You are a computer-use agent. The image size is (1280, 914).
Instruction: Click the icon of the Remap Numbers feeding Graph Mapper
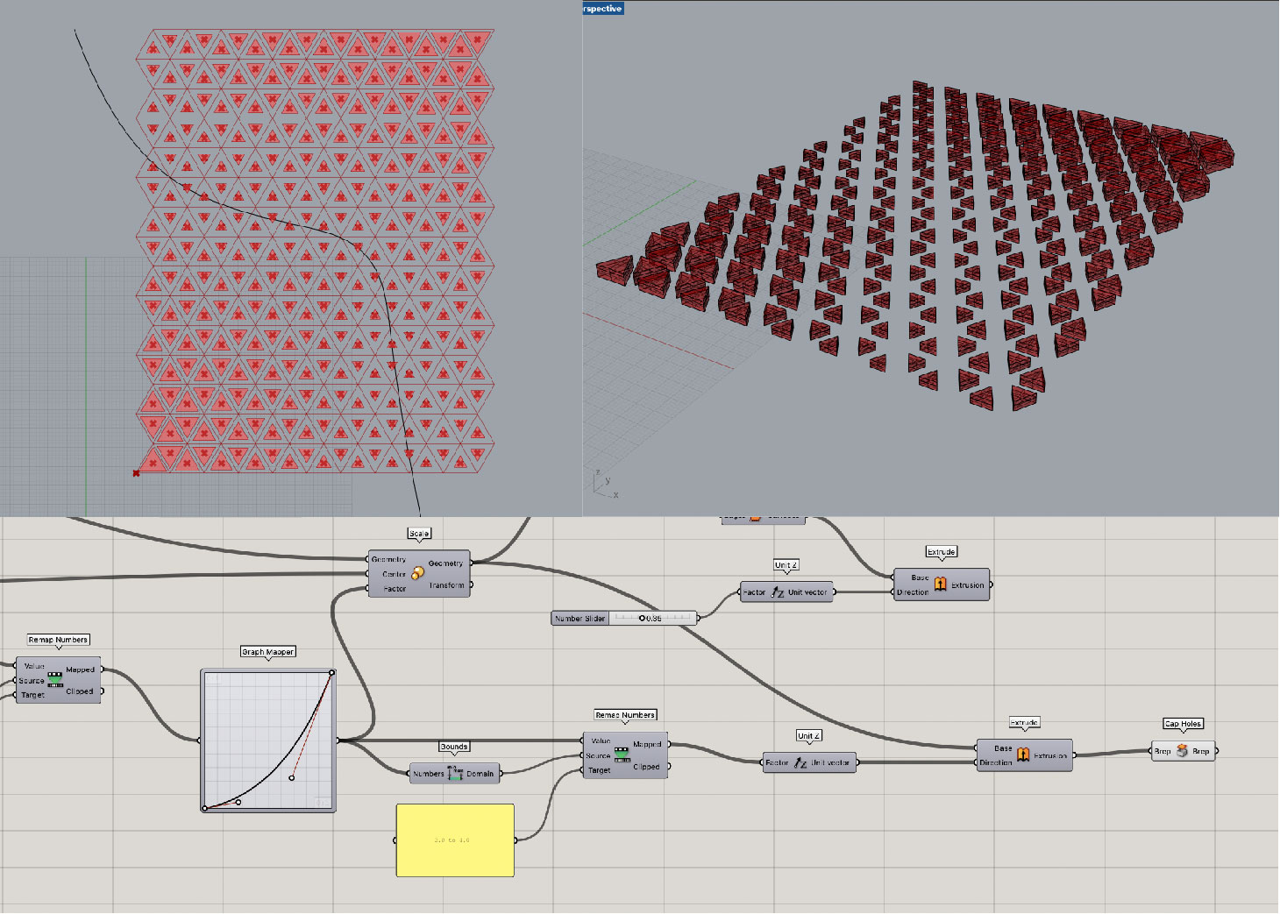point(55,679)
